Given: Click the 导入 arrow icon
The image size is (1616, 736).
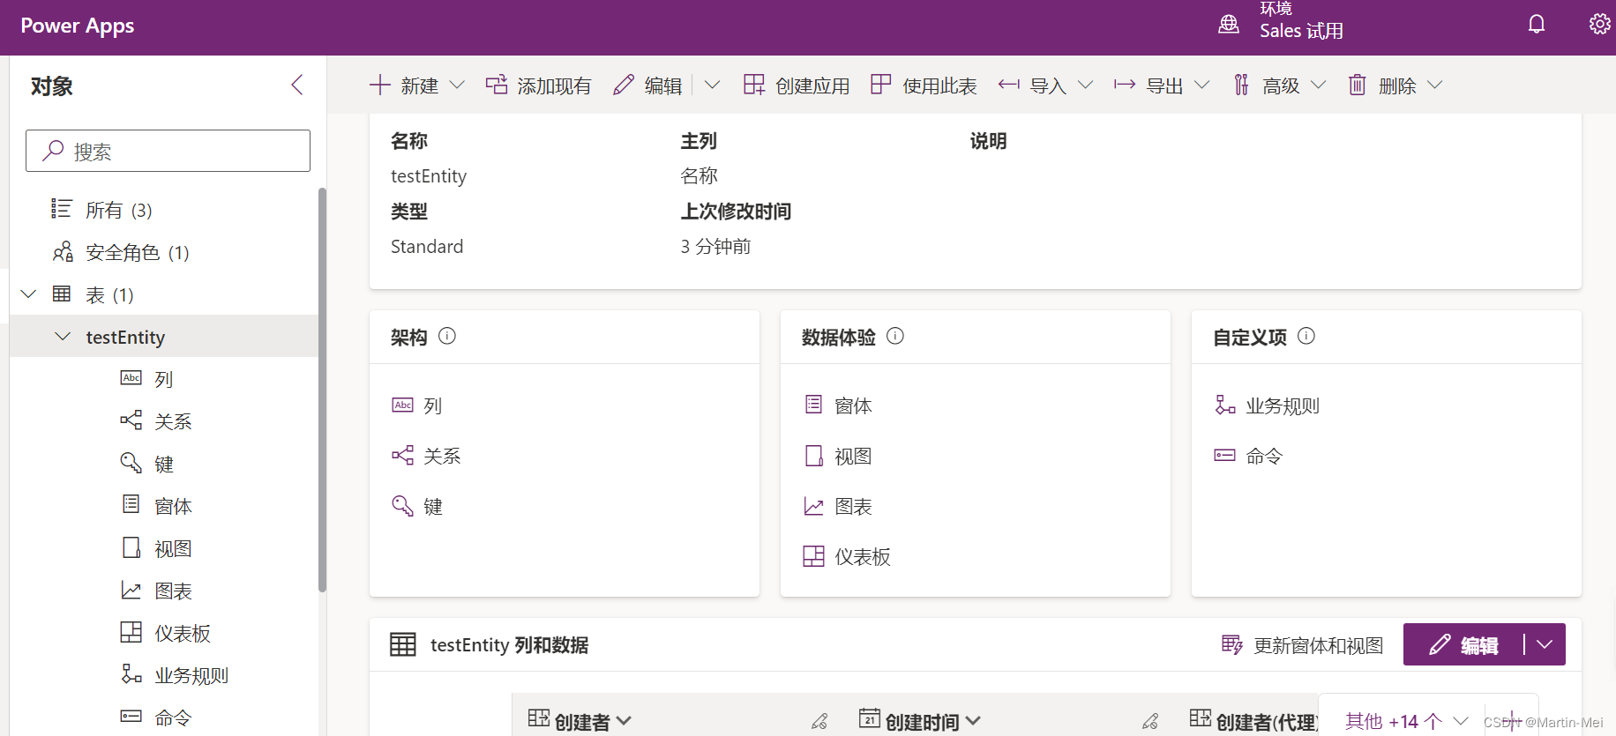Looking at the screenshot, I should 1008,85.
